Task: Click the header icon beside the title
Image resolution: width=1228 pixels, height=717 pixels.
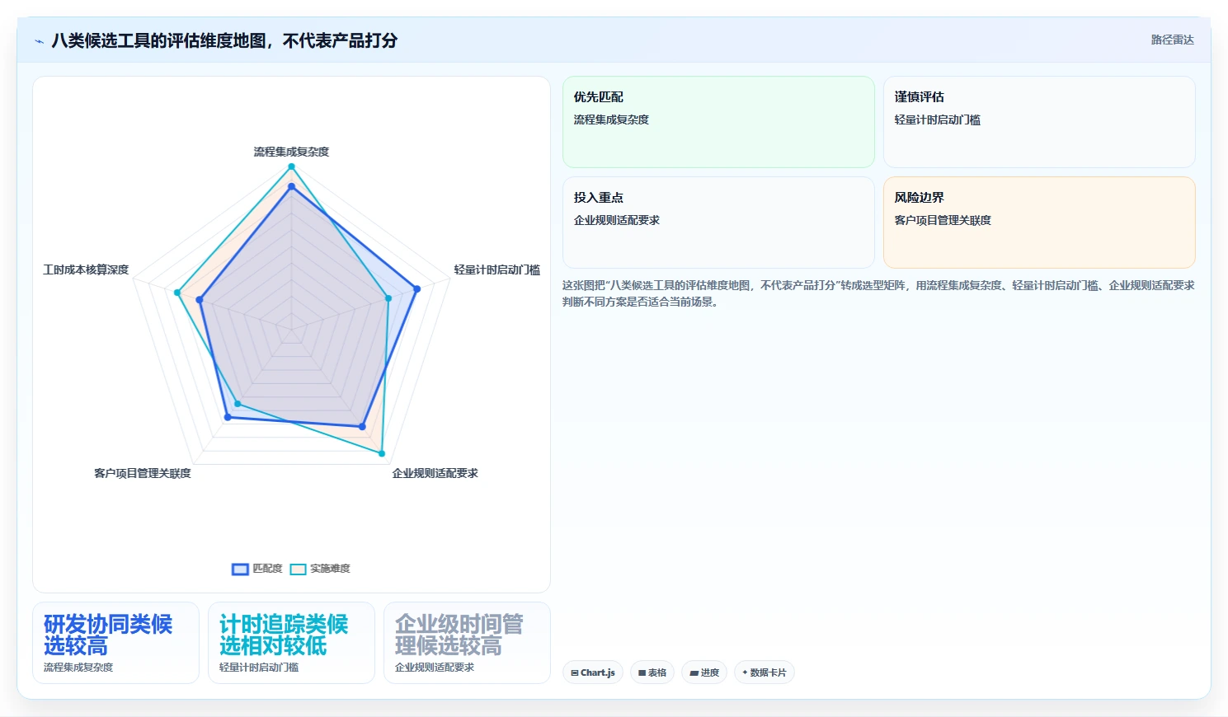Action: (x=39, y=41)
